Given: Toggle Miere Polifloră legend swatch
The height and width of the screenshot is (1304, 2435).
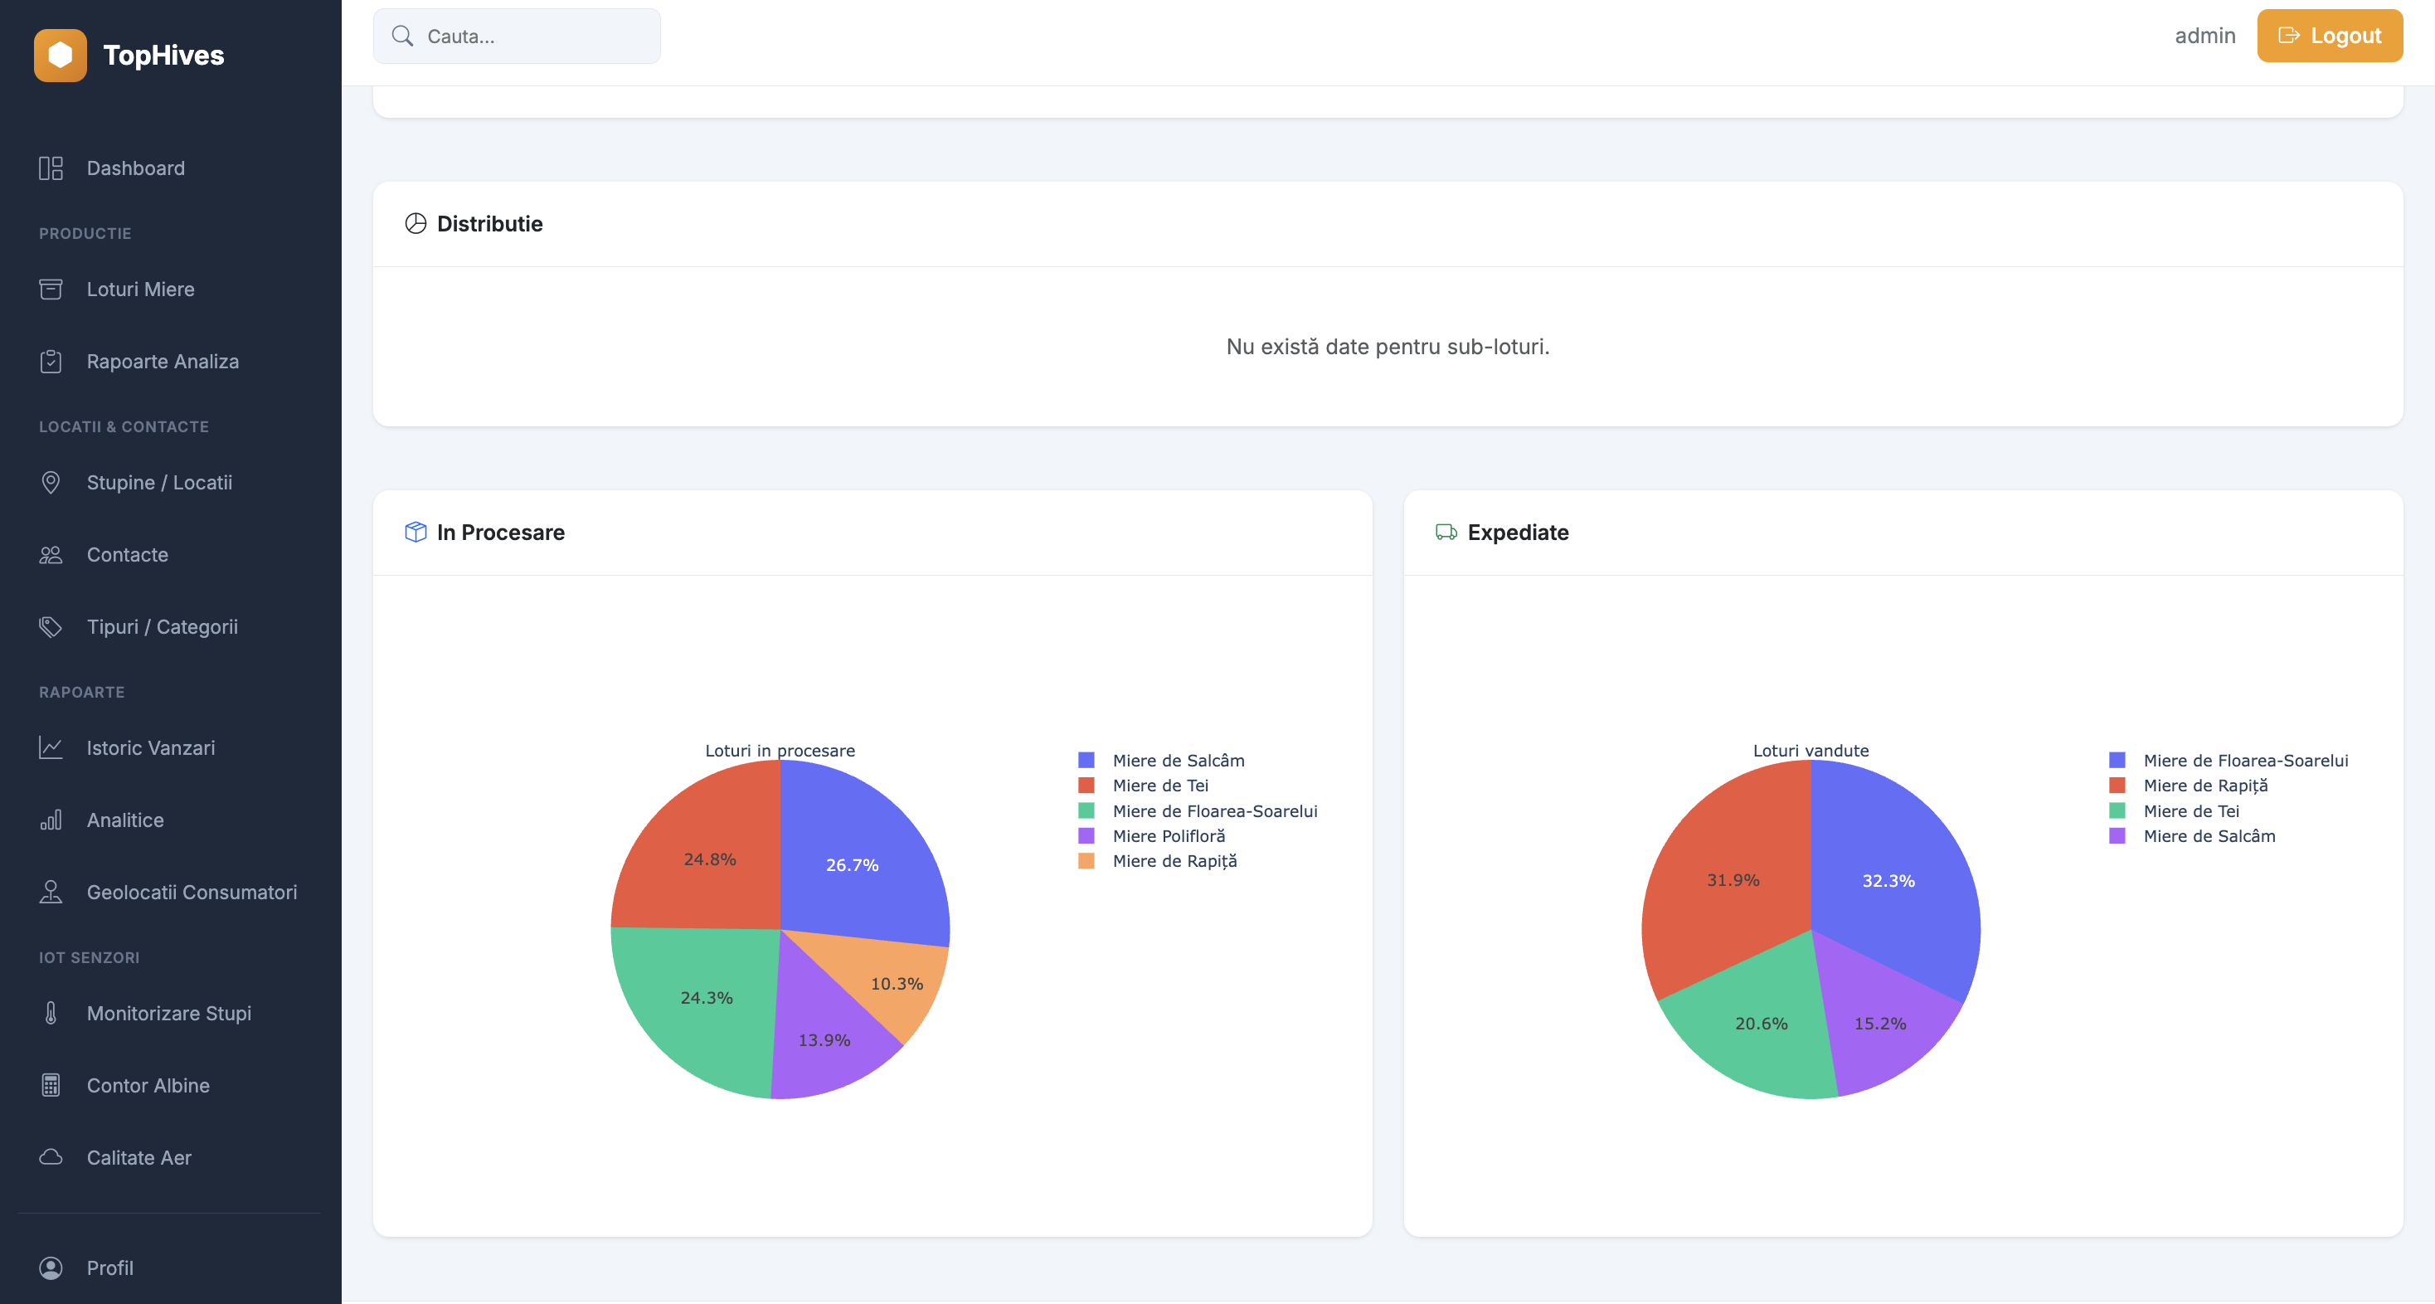Looking at the screenshot, I should (1086, 836).
